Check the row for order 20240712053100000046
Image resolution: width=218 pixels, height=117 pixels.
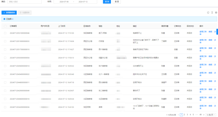(x=5, y=33)
